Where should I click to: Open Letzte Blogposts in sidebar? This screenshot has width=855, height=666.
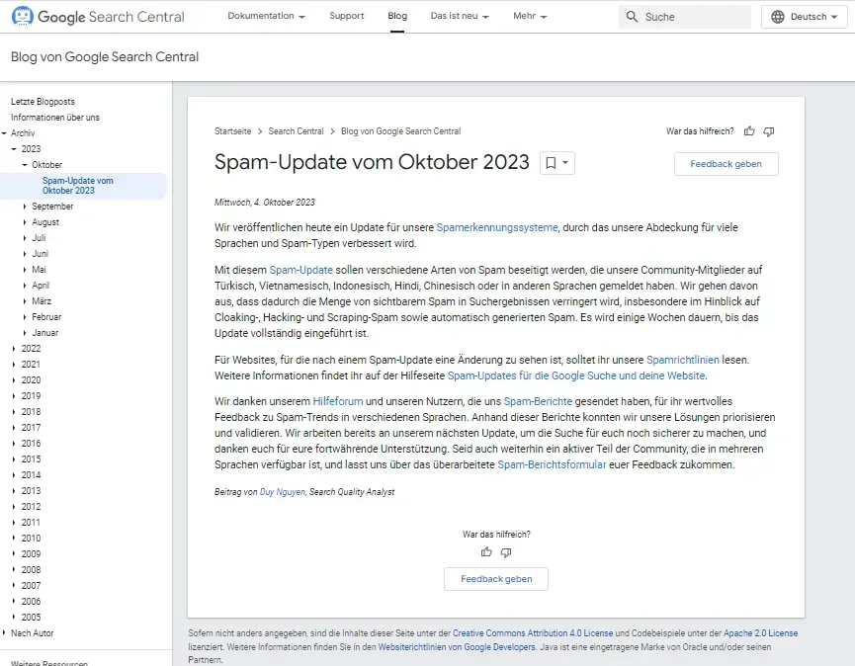tap(43, 102)
